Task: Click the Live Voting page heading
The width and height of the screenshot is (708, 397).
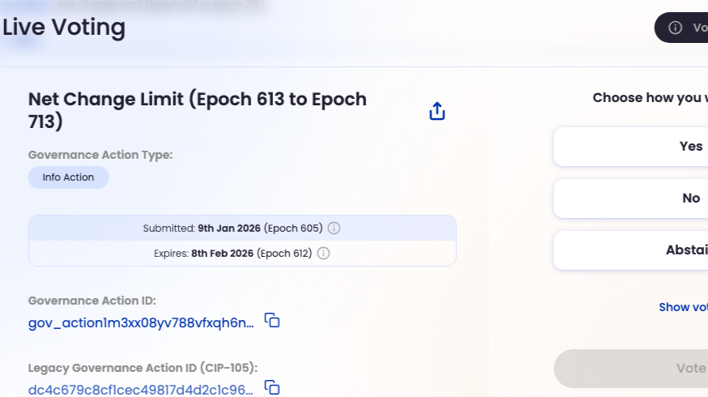Action: pos(64,28)
